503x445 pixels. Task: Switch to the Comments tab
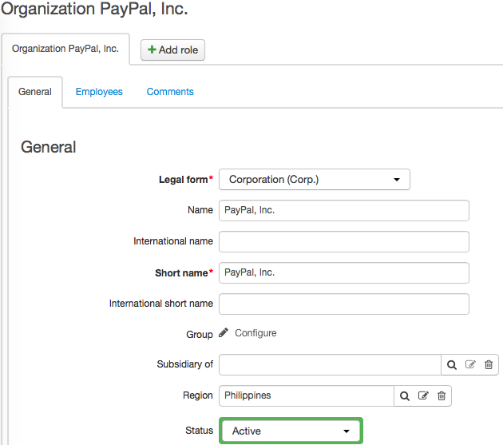[x=170, y=92]
